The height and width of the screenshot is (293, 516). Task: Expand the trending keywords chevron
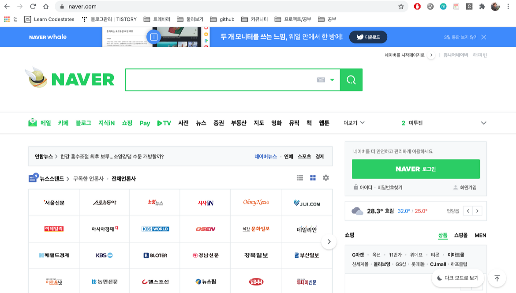(x=483, y=123)
